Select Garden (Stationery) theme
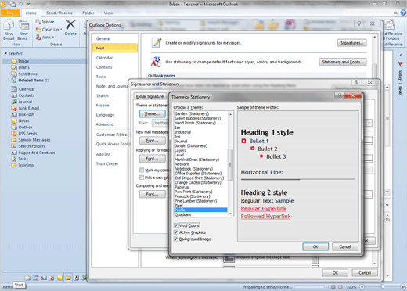407x291 pixels. tap(200, 113)
